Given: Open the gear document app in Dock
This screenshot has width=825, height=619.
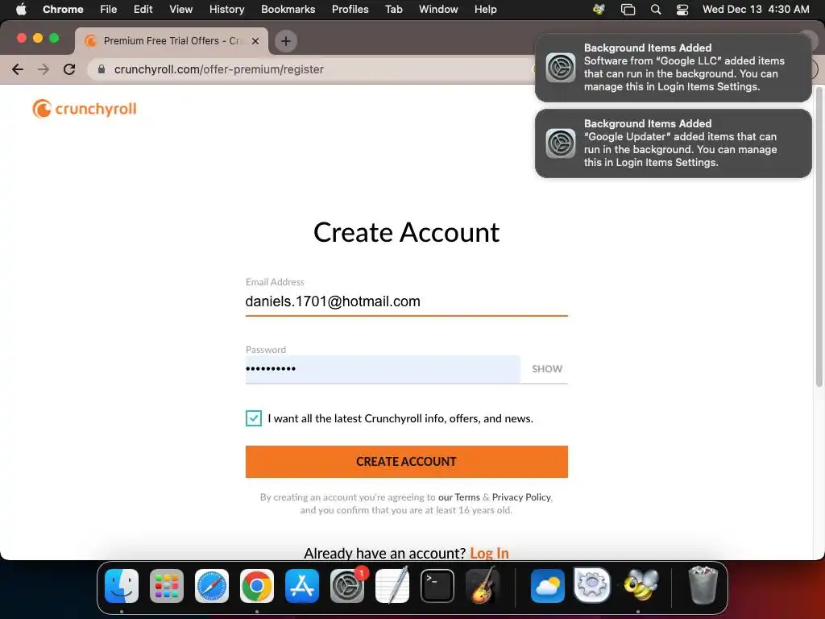Looking at the screenshot, I should click(x=592, y=585).
